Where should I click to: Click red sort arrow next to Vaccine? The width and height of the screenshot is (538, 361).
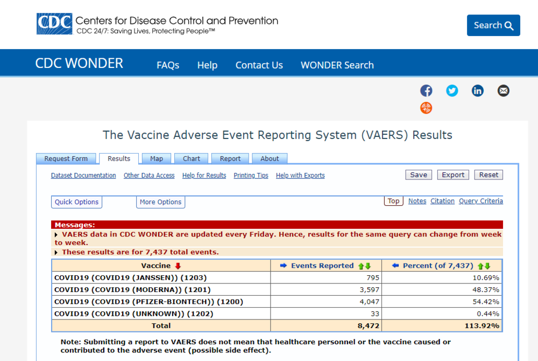[178, 266]
